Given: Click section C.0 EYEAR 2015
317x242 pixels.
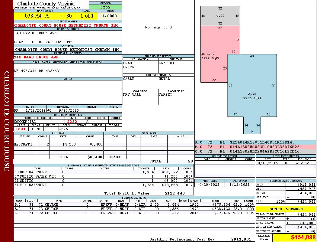Looking at the screenshot, I should click(x=194, y=213).
